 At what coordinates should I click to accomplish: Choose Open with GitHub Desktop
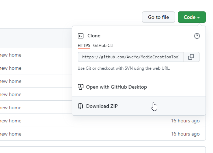point(139,87)
